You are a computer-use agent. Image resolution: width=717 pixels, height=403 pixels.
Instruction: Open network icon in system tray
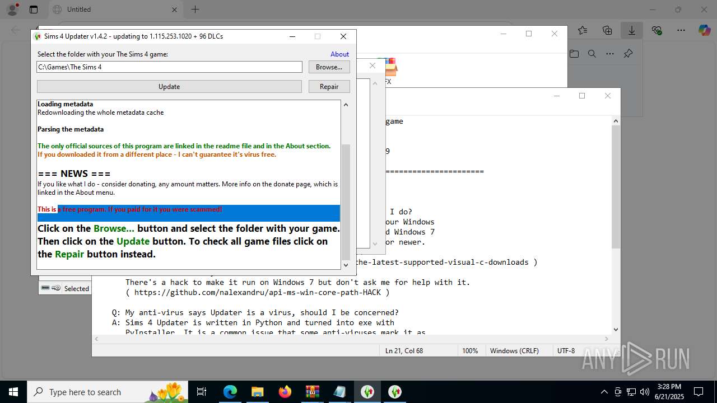coord(631,392)
